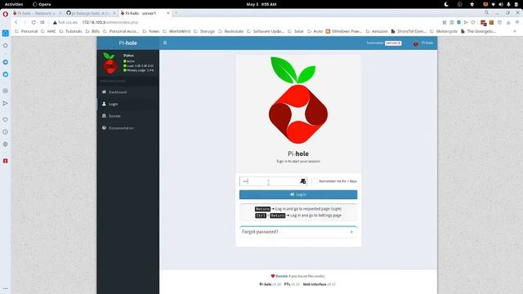The height and width of the screenshot is (294, 523).
Task: Open Documentation in the Pi-hole sidebar
Action: [x=128, y=128]
